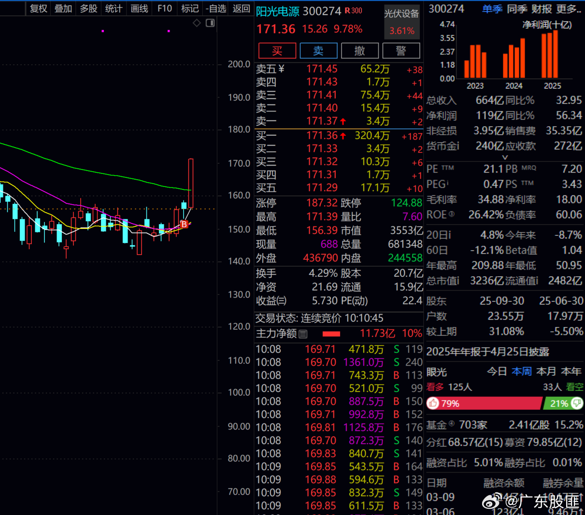Click the 涨停 price 187.32
This screenshot has height=515, width=585.
pos(322,203)
